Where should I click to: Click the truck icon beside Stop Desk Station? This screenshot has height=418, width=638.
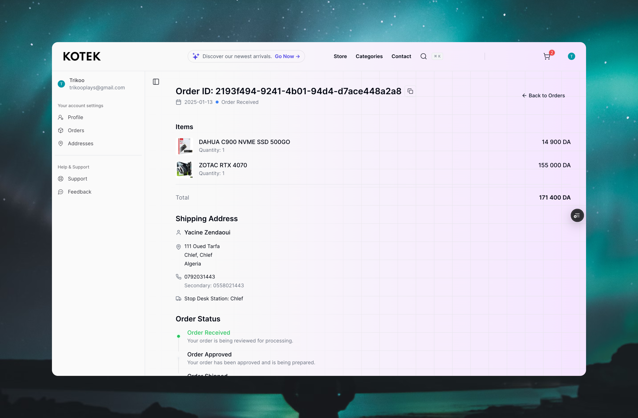coord(178,299)
